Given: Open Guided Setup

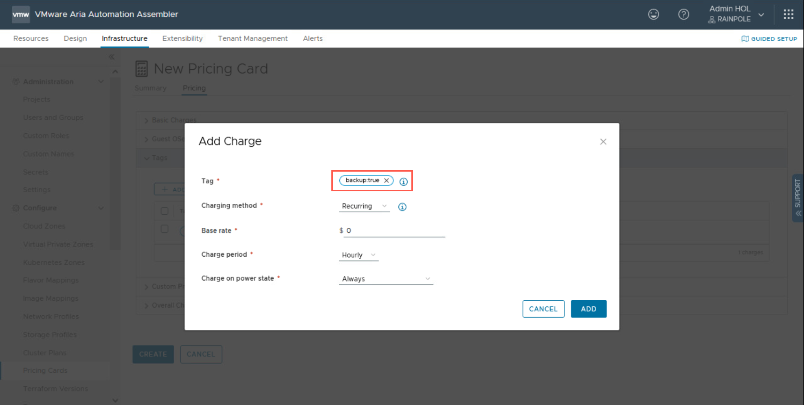Looking at the screenshot, I should tap(769, 39).
